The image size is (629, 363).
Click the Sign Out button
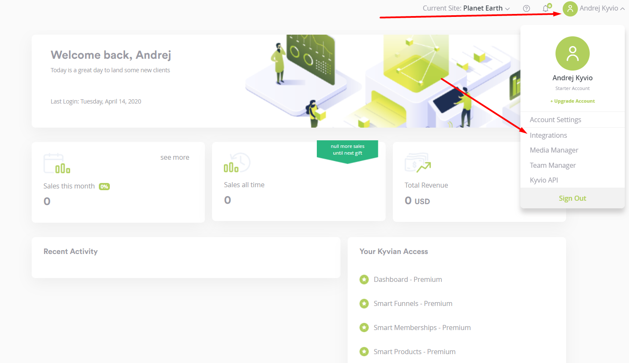click(x=572, y=198)
